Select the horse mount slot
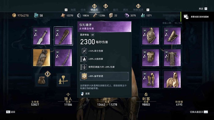The image size is (214, 120). click(172, 79)
